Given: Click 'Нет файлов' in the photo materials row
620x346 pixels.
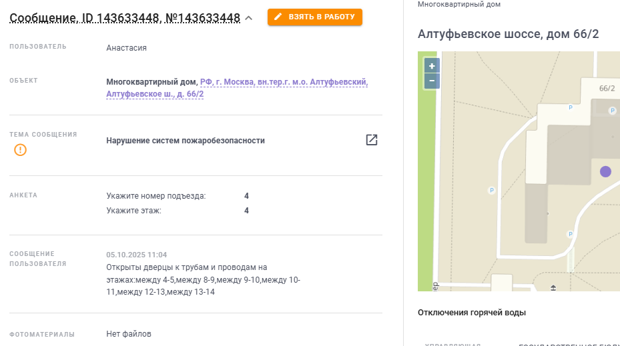Looking at the screenshot, I should tap(129, 334).
